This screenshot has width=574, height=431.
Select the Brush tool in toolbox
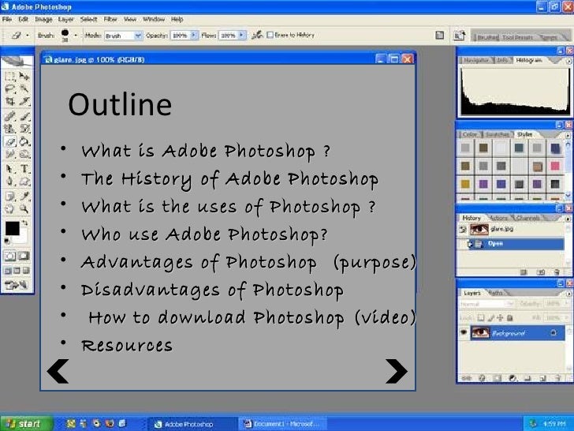point(24,117)
